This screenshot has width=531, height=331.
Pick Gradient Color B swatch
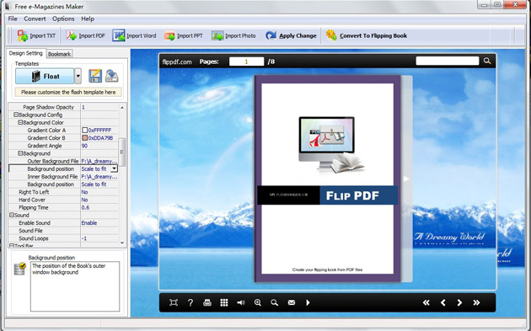click(85, 138)
